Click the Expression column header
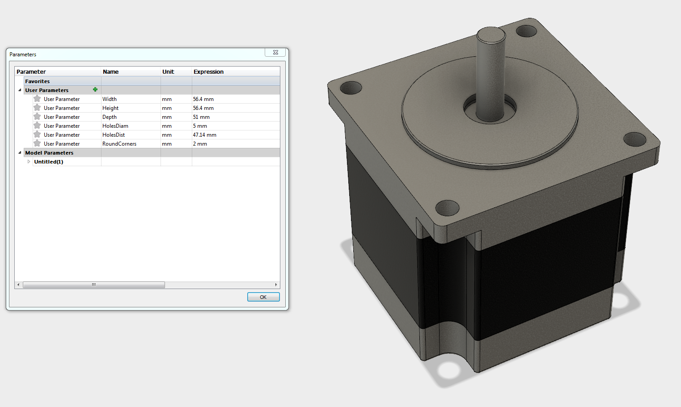Viewport: 681px width, 407px height. click(236, 71)
